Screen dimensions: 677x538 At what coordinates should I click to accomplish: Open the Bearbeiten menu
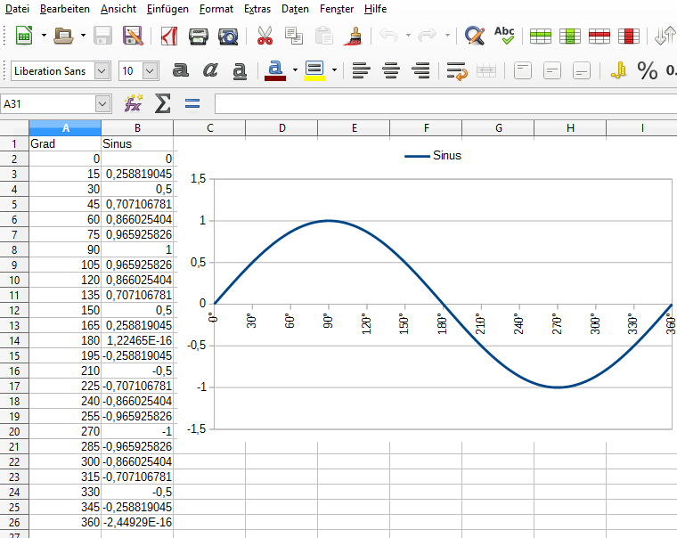65,9
